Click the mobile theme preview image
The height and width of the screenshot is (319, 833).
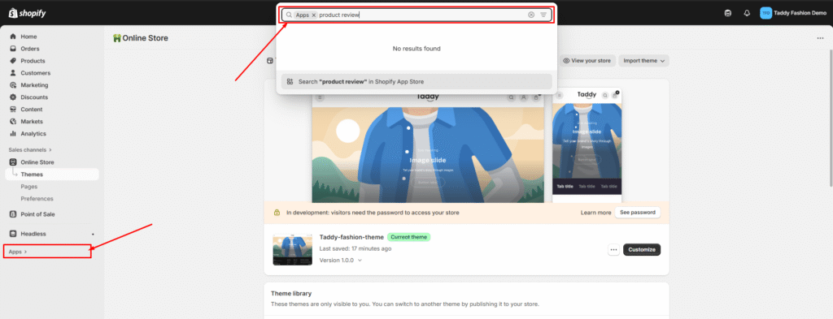click(587, 144)
